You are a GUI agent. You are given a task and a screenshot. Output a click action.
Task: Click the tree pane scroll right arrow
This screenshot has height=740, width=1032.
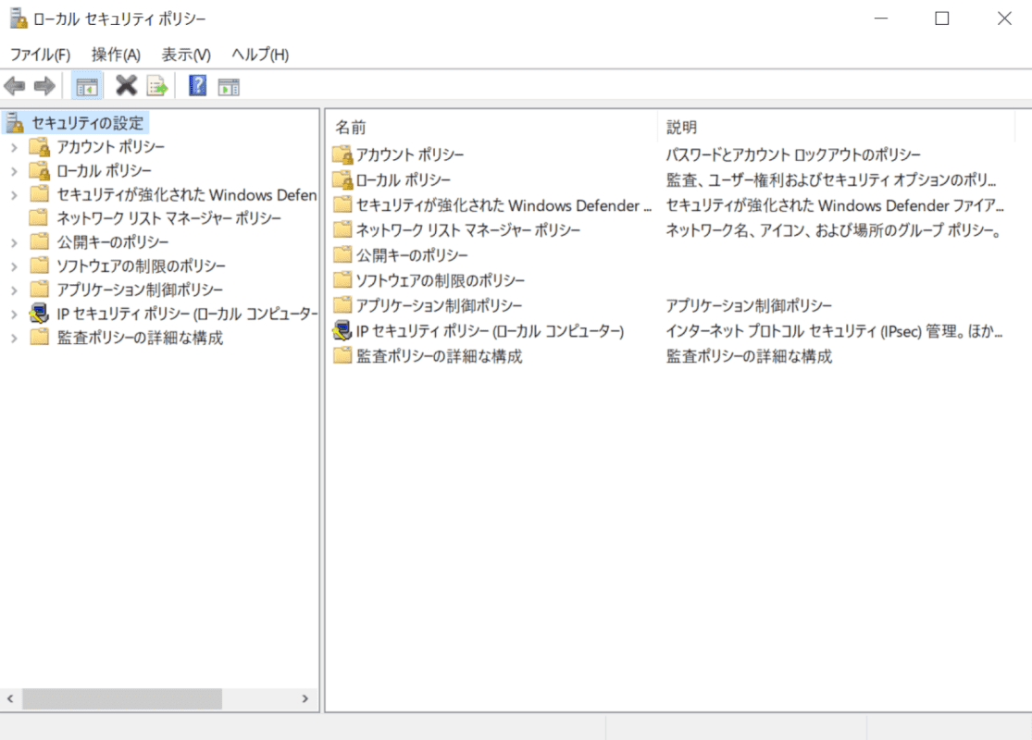(305, 698)
